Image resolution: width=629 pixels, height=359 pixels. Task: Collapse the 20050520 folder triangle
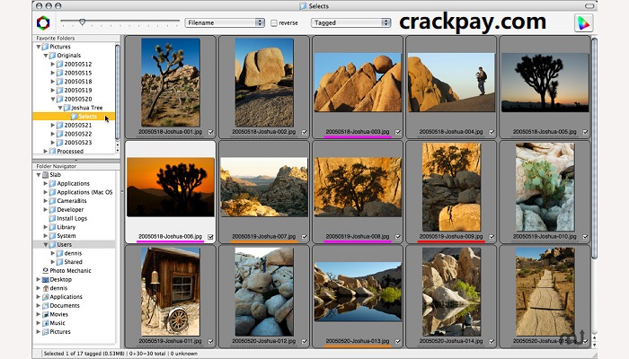[52, 99]
